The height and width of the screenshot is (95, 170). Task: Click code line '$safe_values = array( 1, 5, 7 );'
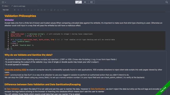pyautogui.click(x=26, y=36)
